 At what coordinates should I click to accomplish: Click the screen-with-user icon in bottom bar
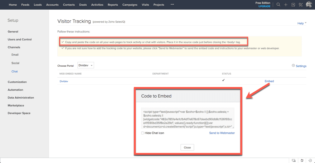[x=294, y=160]
